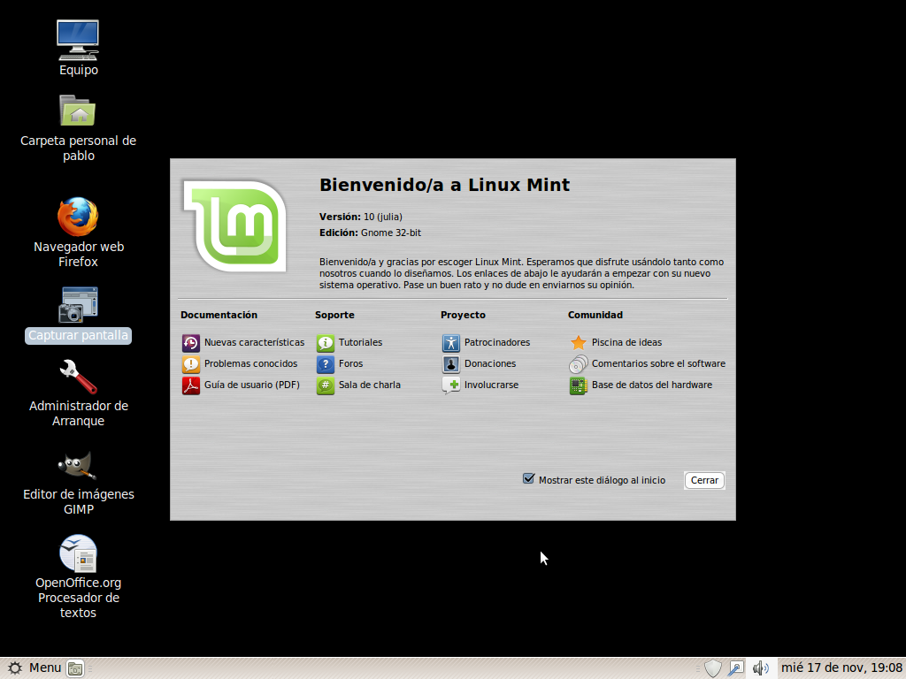
Task: Open the Involucrarse plus icon
Action: [x=450, y=385]
